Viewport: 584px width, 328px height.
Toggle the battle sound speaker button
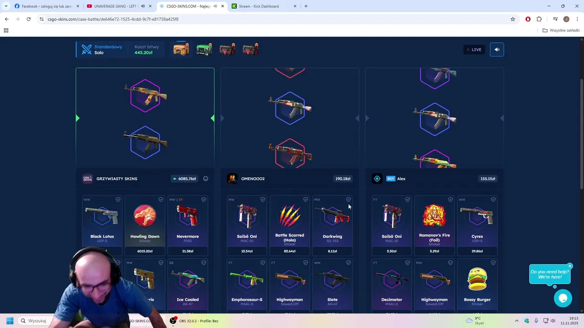point(497,50)
